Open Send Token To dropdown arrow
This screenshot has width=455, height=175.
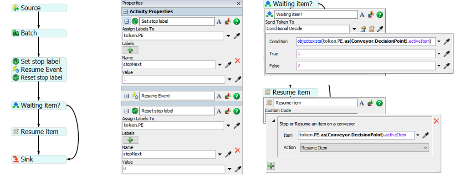354,29
